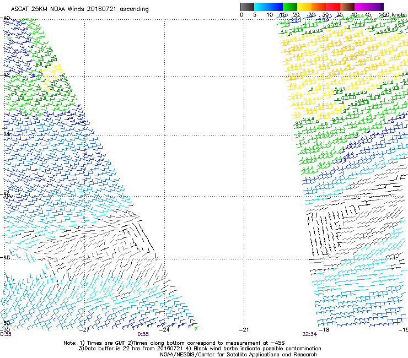Screen dimensions: 408x358
Task: Click the longitude label -27
Action: click(x=84, y=330)
